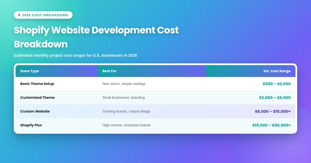Click the 'Store Type' column header
The width and height of the screenshot is (311, 163).
click(x=57, y=71)
